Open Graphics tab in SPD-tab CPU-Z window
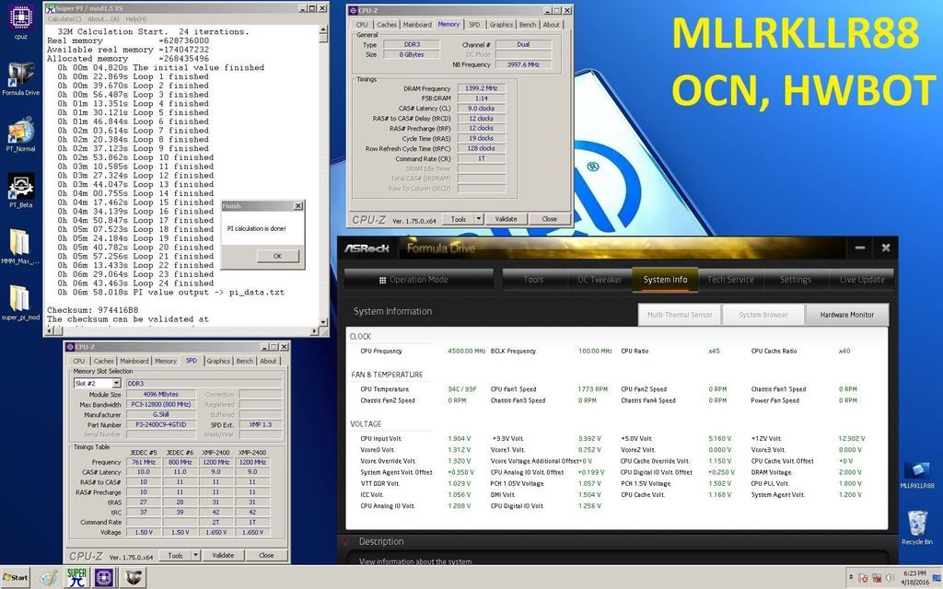Screen dimensions: 943x589 (218, 361)
